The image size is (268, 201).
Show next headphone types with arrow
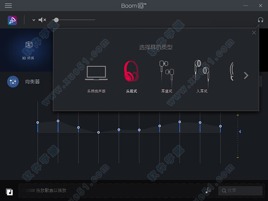pyautogui.click(x=246, y=75)
